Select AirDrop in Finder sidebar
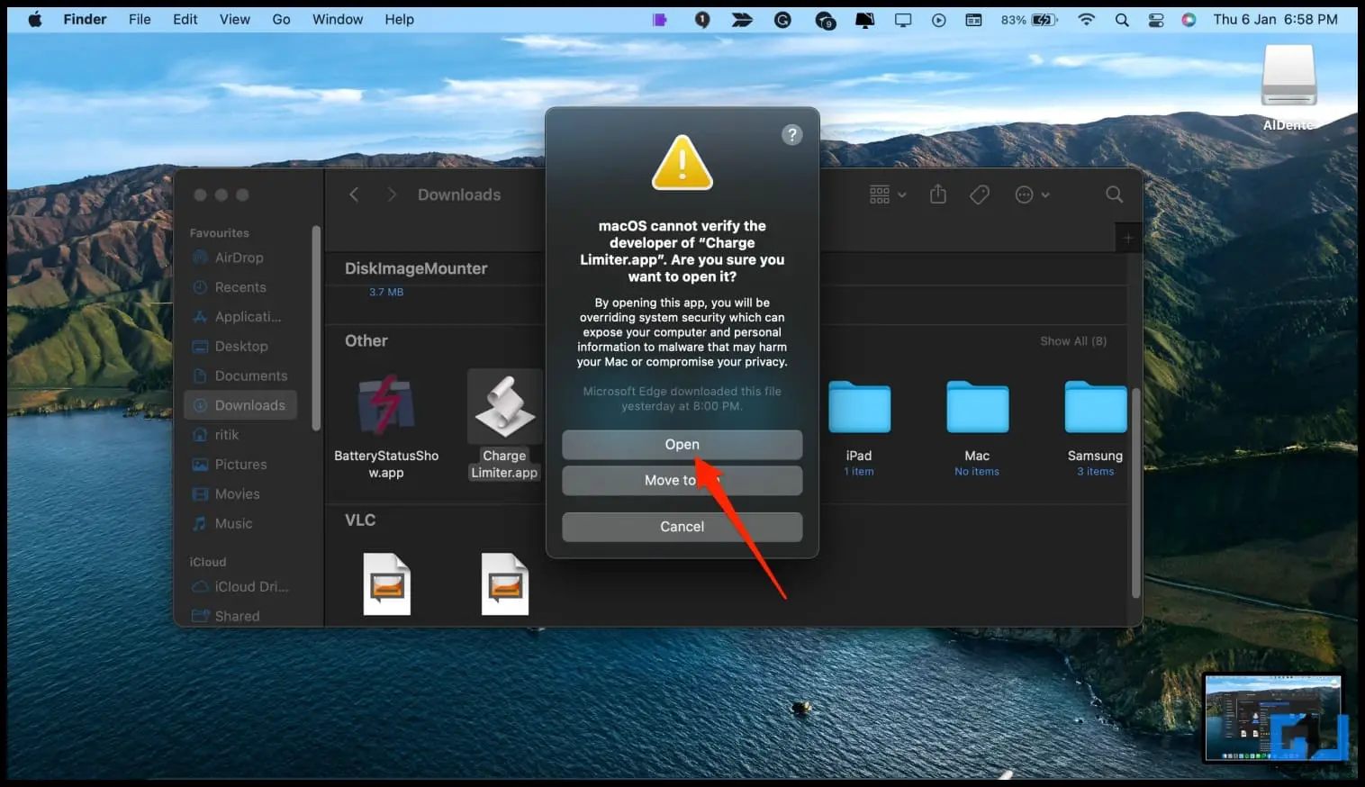 pos(240,258)
